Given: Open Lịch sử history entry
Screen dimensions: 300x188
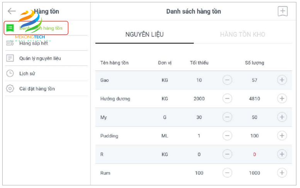Looking at the screenshot, I should click(27, 74).
